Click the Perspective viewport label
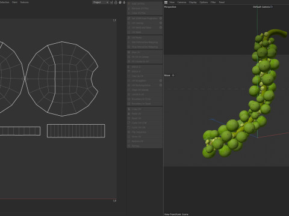 [x=170, y=7]
